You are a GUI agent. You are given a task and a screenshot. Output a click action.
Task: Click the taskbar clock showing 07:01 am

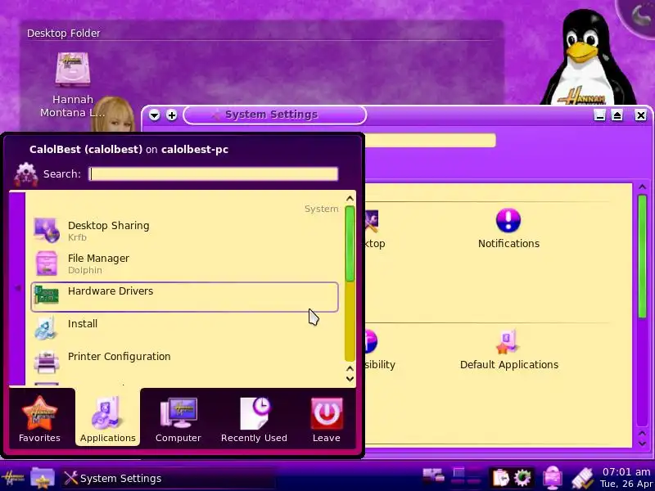626,478
